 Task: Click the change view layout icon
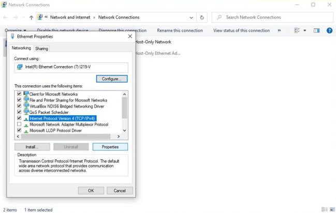(297, 31)
